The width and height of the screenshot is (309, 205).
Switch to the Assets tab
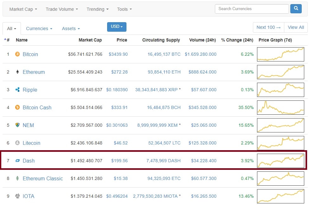[71, 29]
